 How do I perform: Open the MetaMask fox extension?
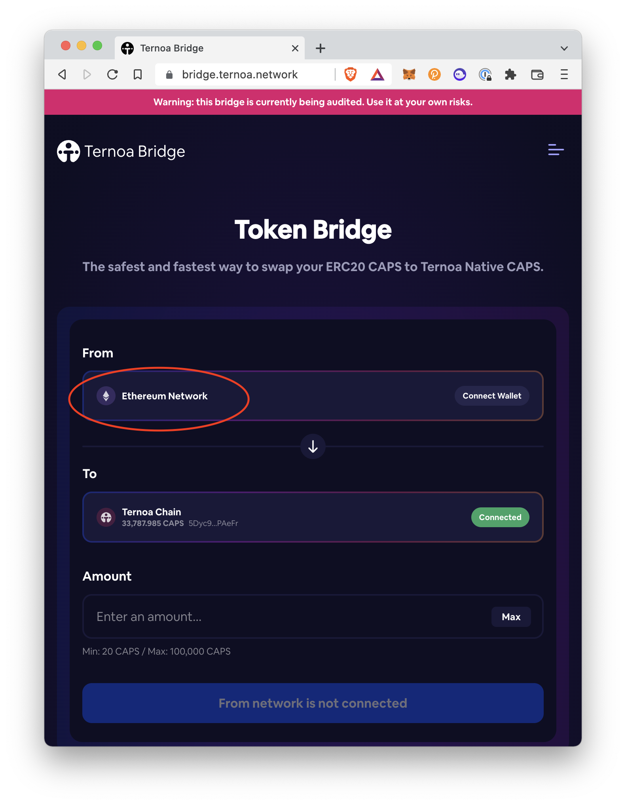tap(409, 74)
